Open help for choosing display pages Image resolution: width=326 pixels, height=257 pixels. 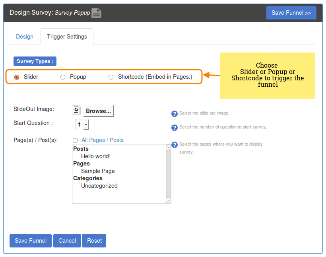[x=175, y=145]
